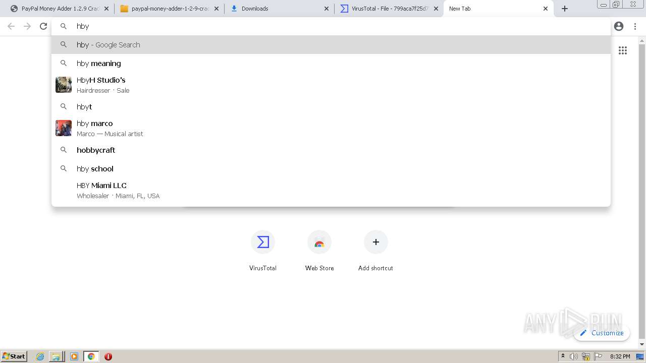The width and height of the screenshot is (646, 363).
Task: Close the paypal-money-adder folder tab
Action: coord(217,9)
